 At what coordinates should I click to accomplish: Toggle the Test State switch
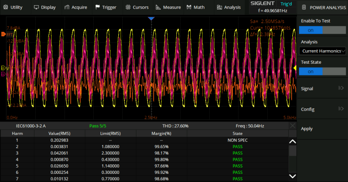[322, 71]
